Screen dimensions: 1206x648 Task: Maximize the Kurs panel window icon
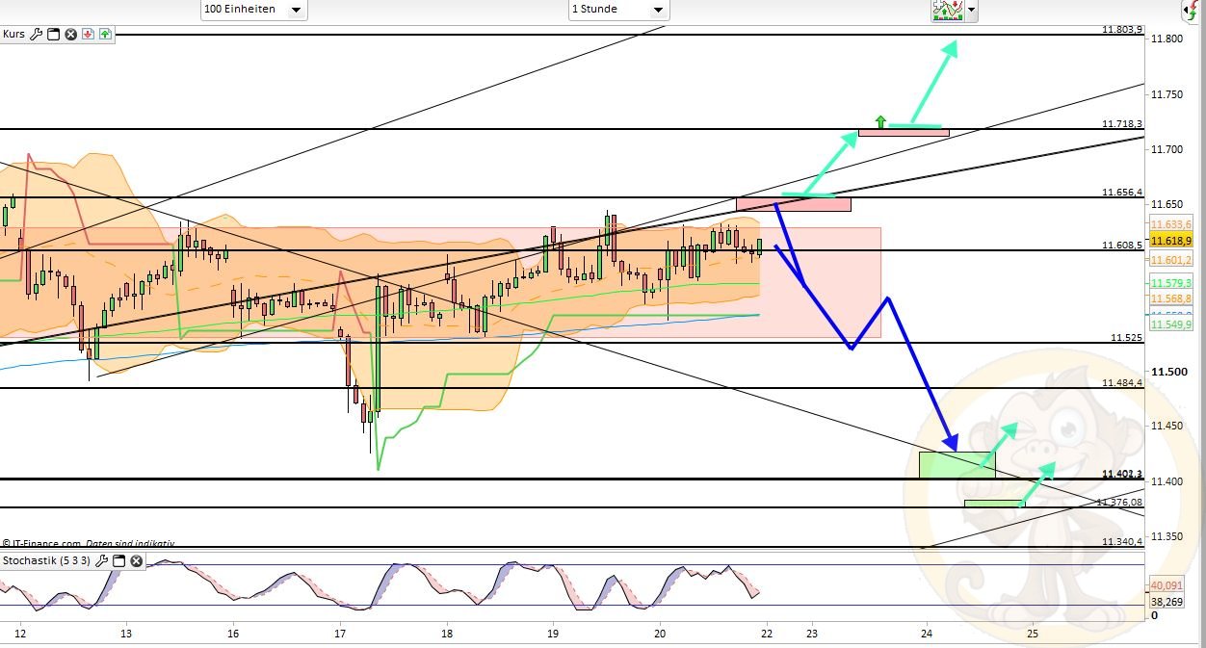click(x=54, y=34)
